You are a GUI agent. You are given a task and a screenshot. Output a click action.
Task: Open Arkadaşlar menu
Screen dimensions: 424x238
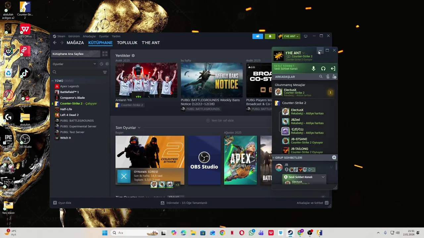(89, 36)
